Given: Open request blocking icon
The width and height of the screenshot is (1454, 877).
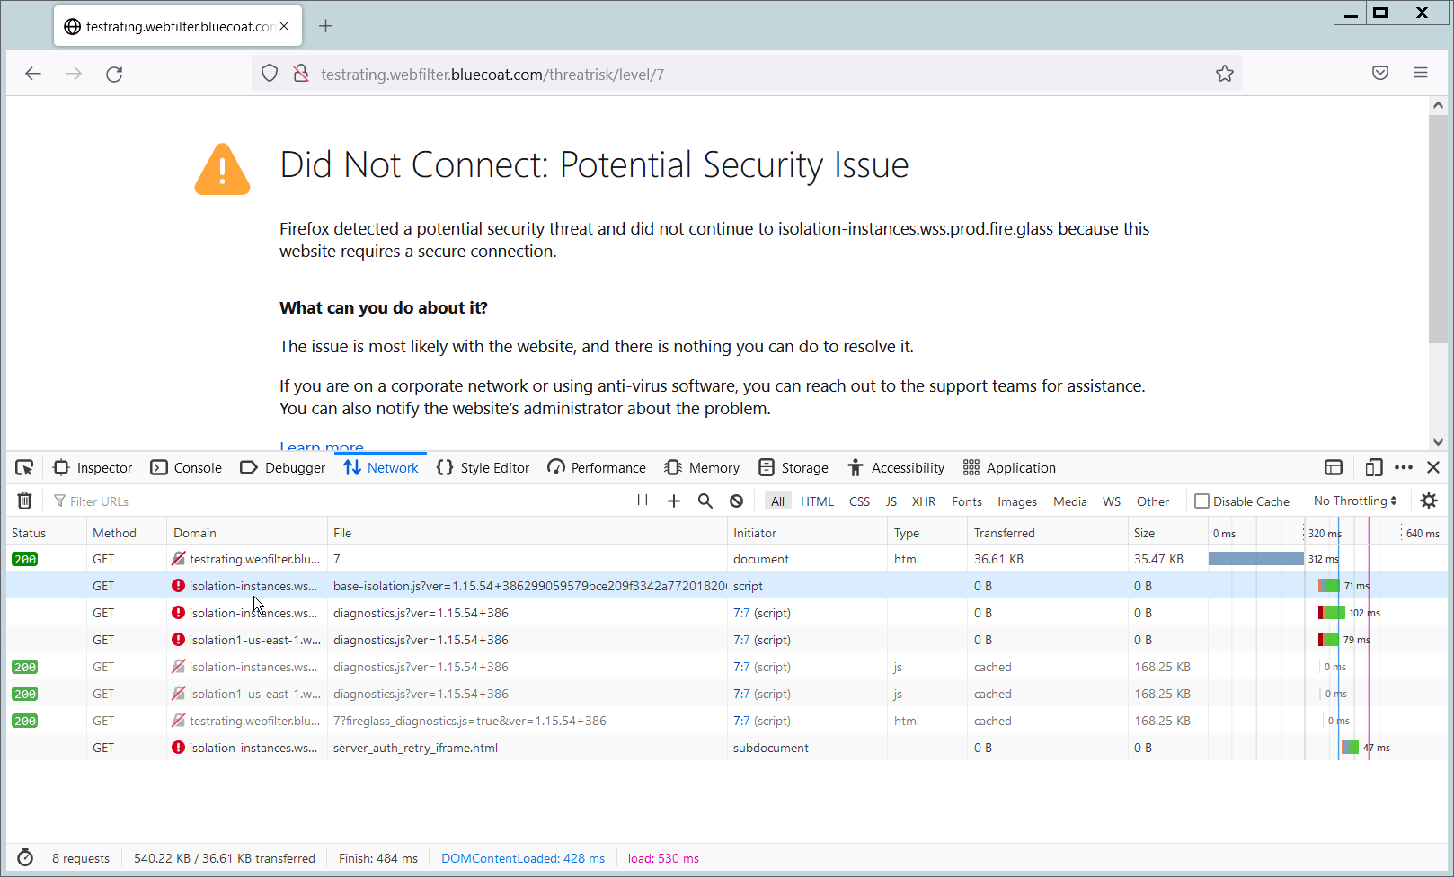Looking at the screenshot, I should click(737, 501).
